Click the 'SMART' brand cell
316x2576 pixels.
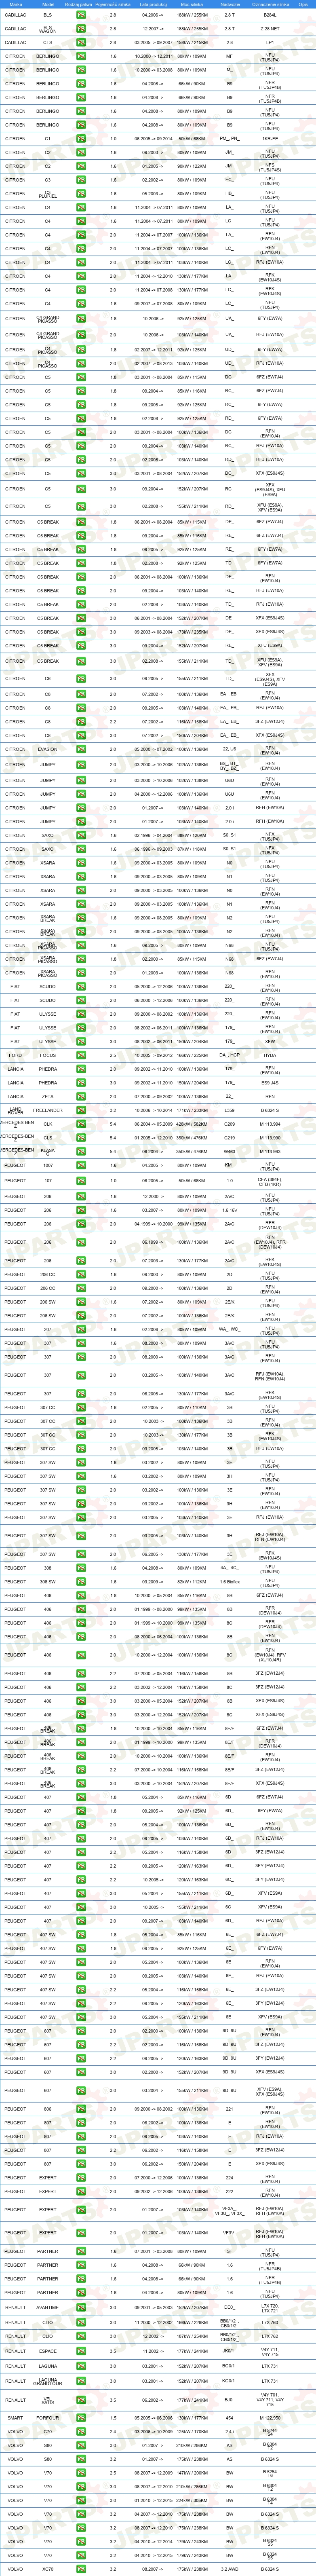15,2418
